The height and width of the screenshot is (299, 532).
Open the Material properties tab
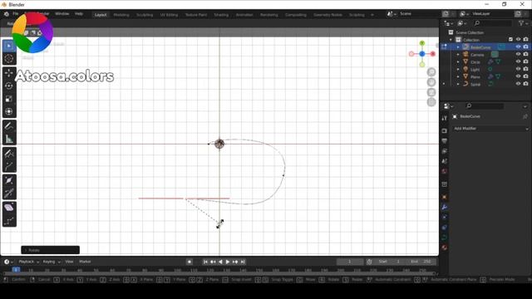click(445, 248)
